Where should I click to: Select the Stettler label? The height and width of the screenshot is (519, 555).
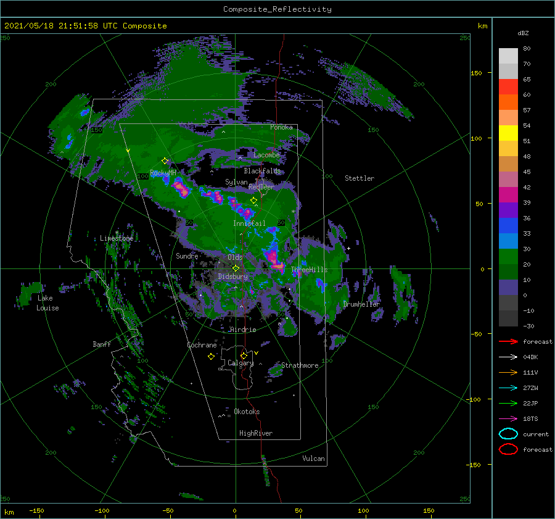tap(360, 178)
